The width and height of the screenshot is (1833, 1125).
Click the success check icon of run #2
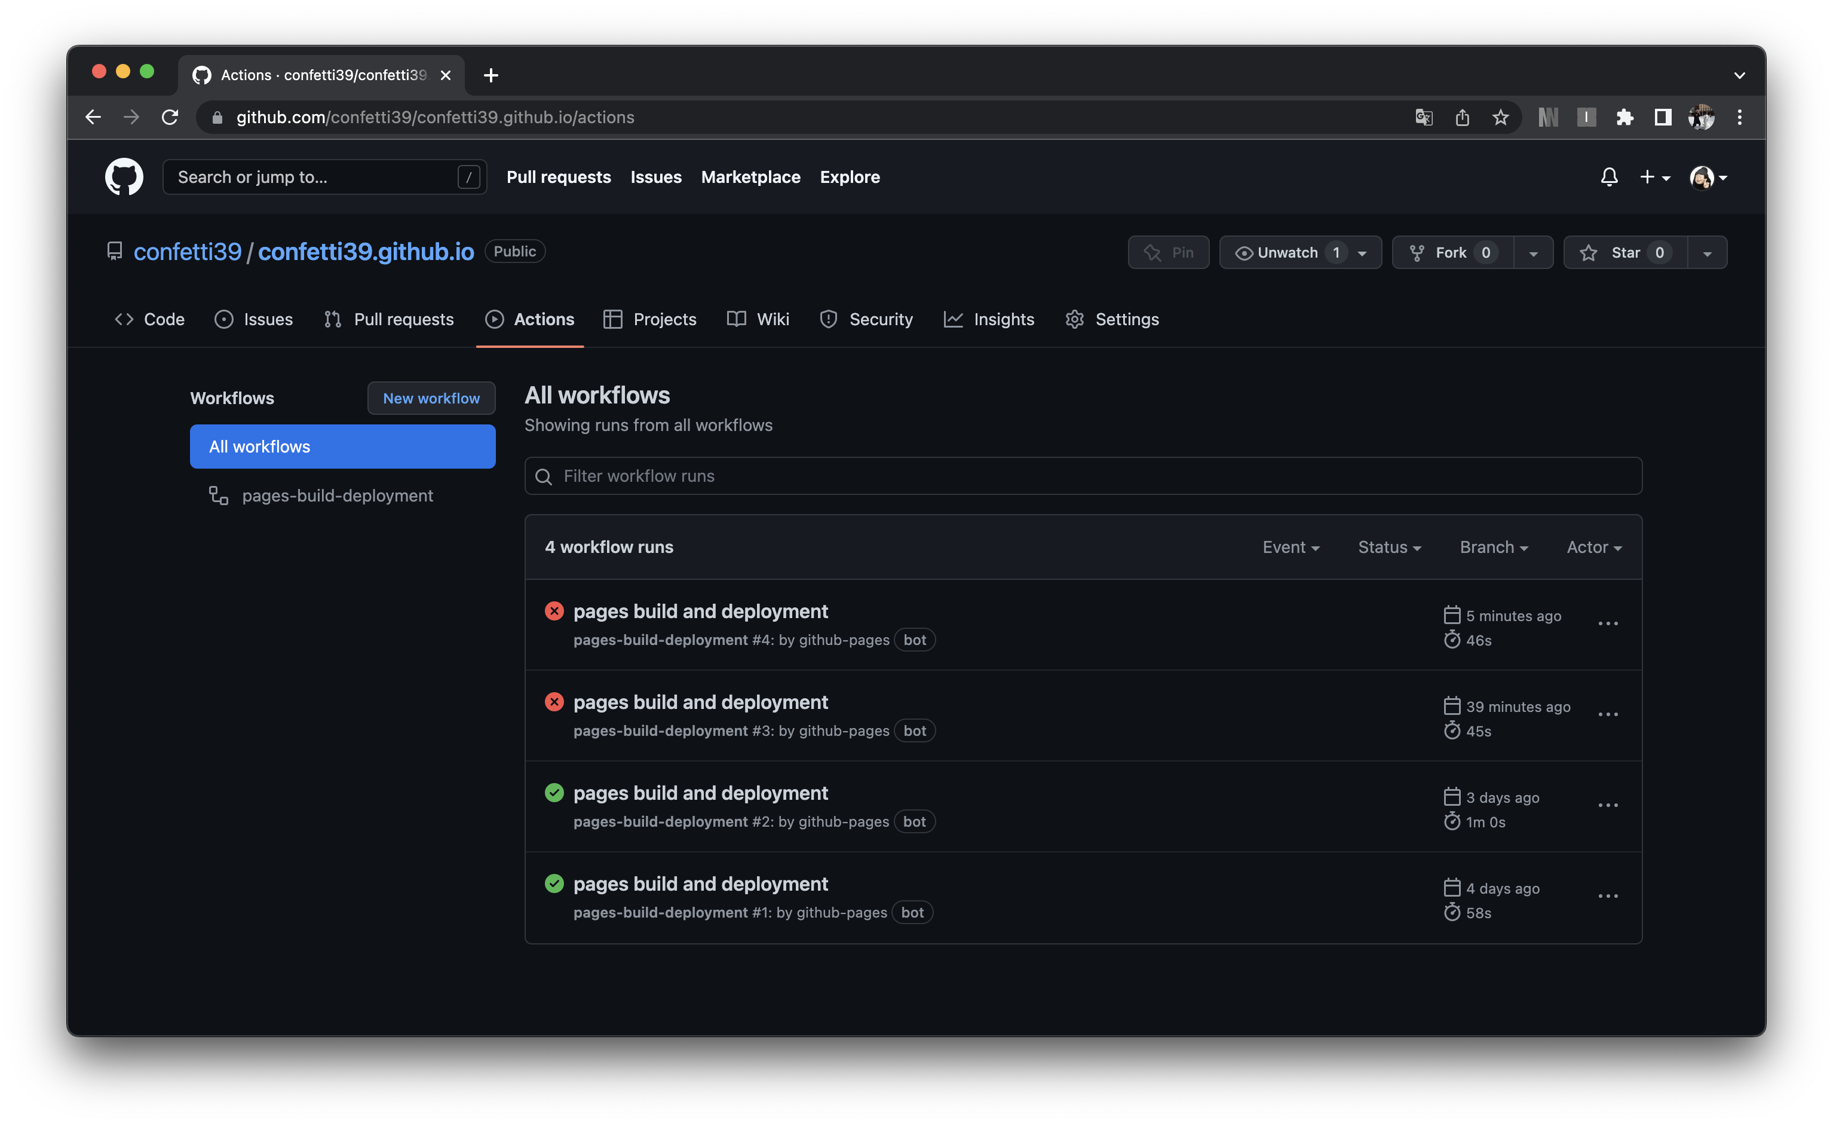click(x=554, y=793)
